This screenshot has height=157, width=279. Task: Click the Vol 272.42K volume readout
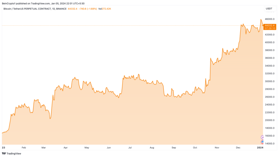105,9
